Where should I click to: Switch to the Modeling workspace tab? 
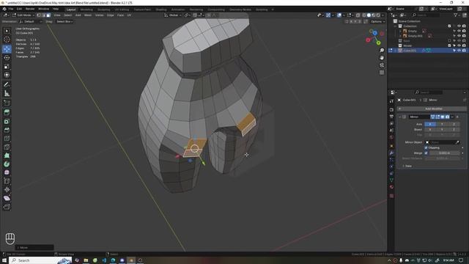pos(86,10)
